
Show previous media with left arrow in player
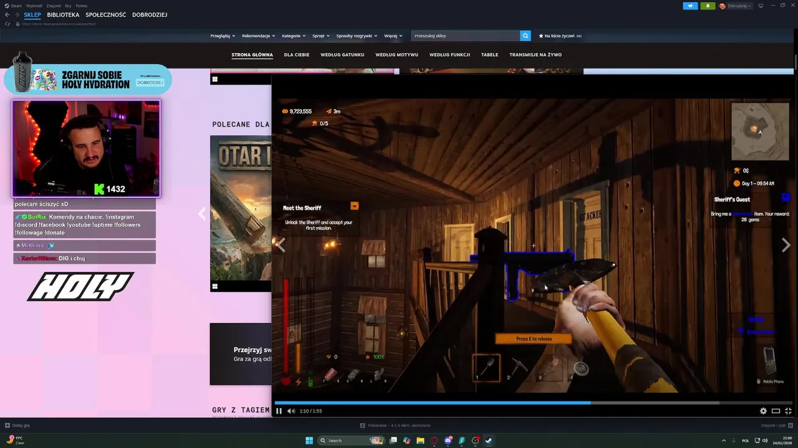pos(281,245)
